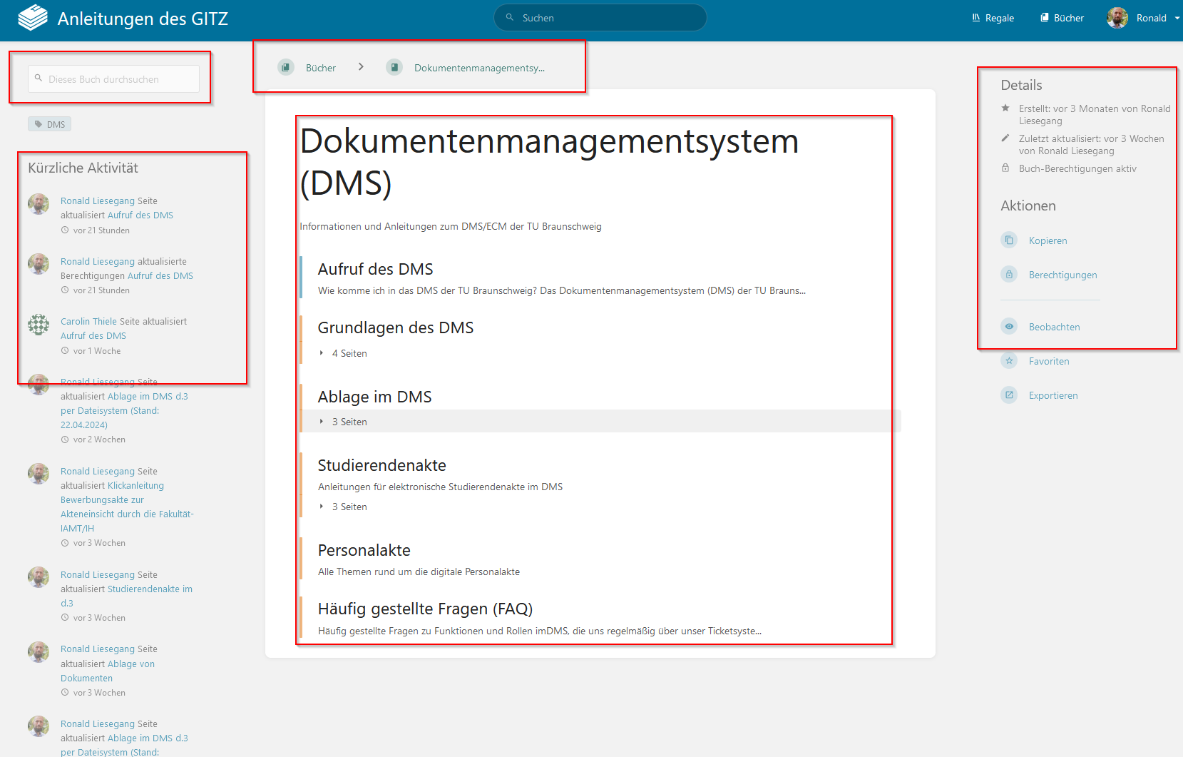1183x757 pixels.
Task: Click the book icon in the breadcrumb
Action: coord(395,66)
